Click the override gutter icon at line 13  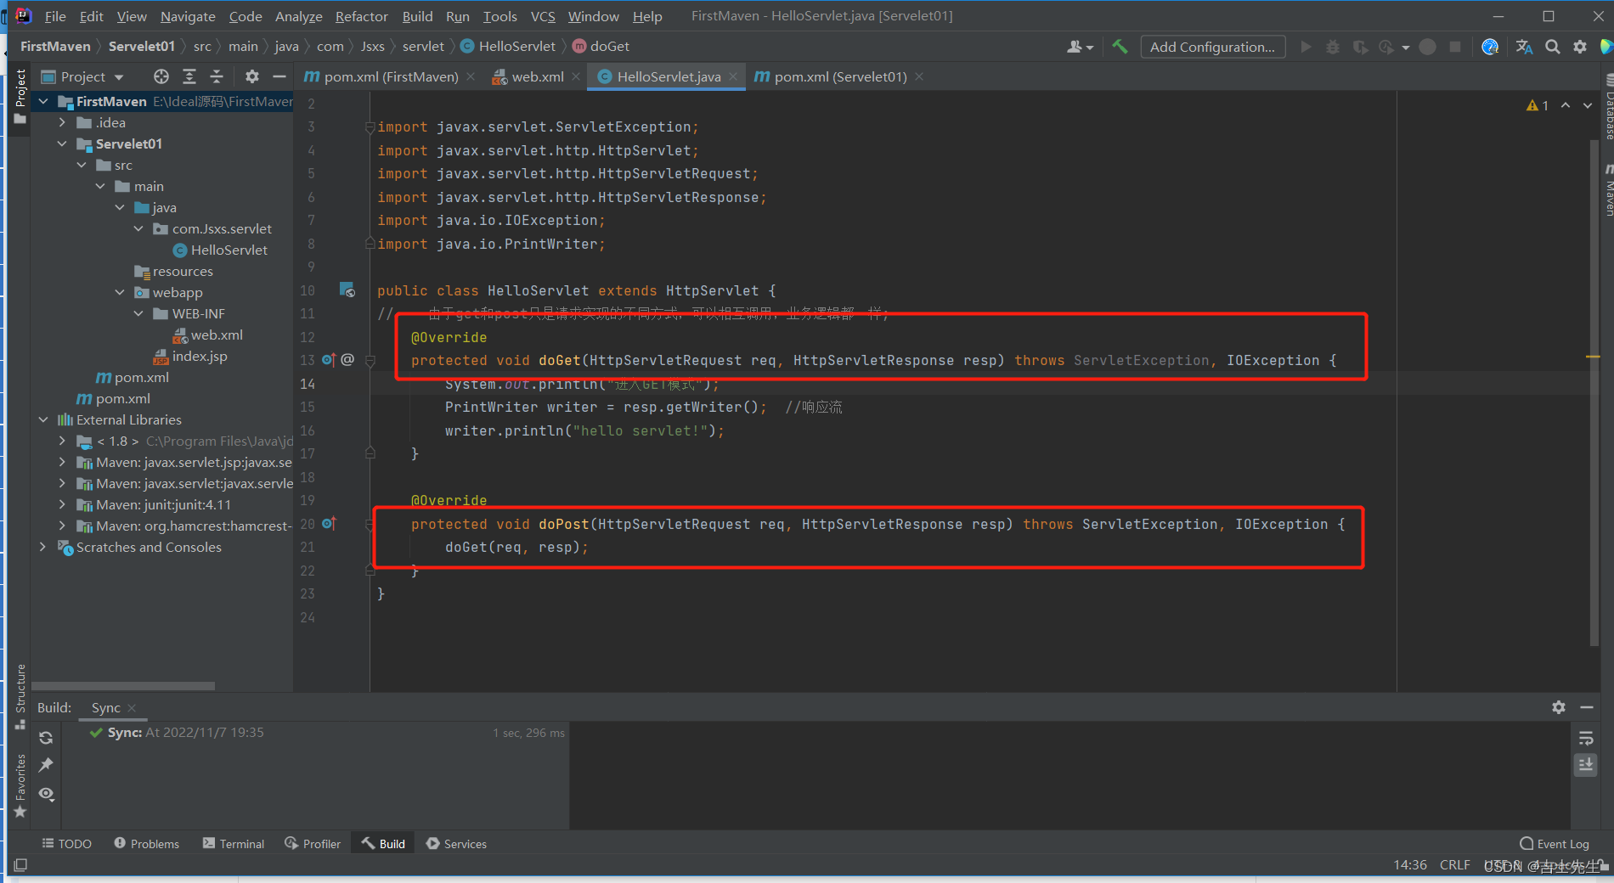click(329, 359)
